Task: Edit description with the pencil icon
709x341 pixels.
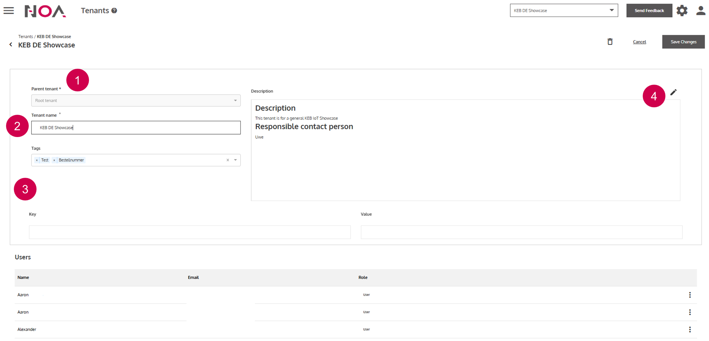Action: click(x=673, y=92)
